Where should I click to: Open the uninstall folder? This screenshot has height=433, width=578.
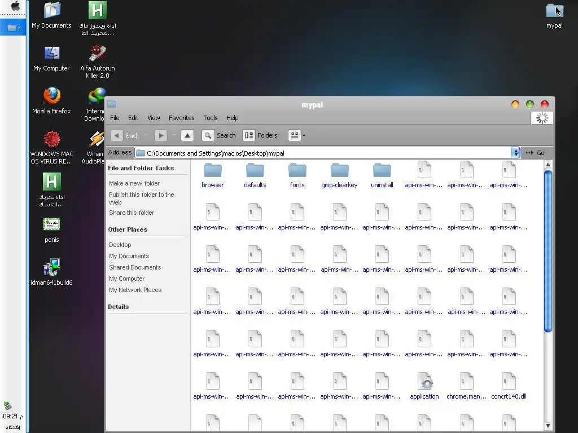pos(382,175)
